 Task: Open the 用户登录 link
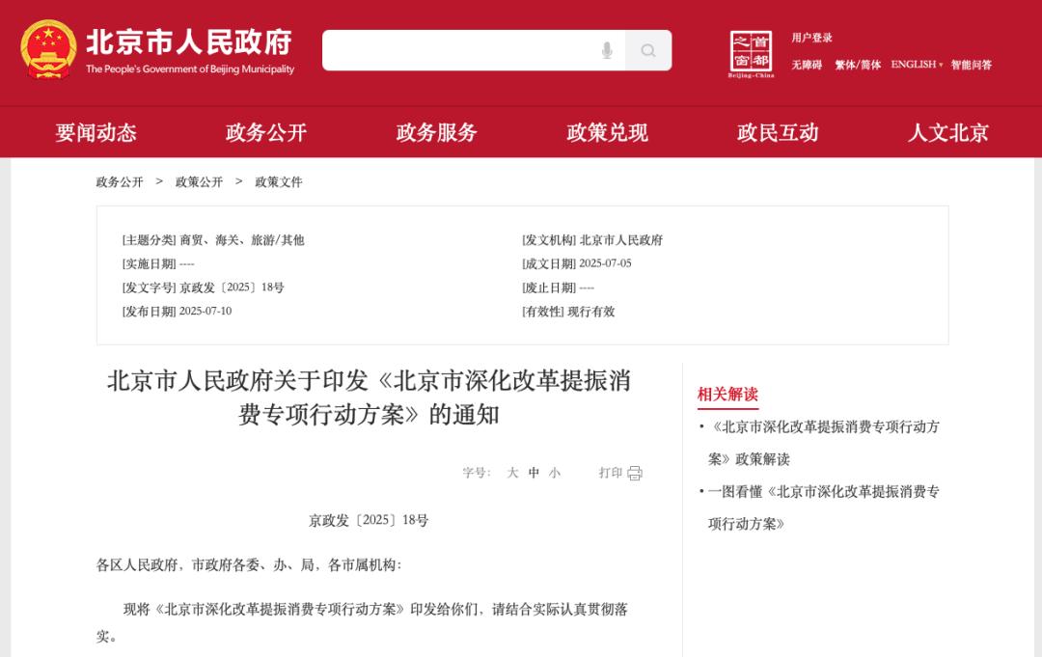811,38
